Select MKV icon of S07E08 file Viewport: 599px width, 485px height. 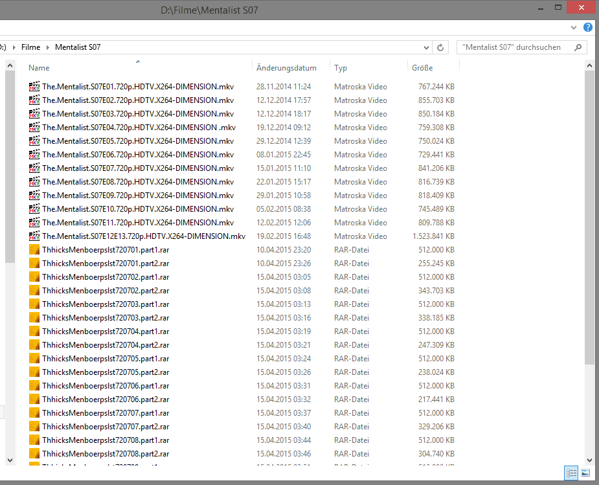click(x=34, y=182)
